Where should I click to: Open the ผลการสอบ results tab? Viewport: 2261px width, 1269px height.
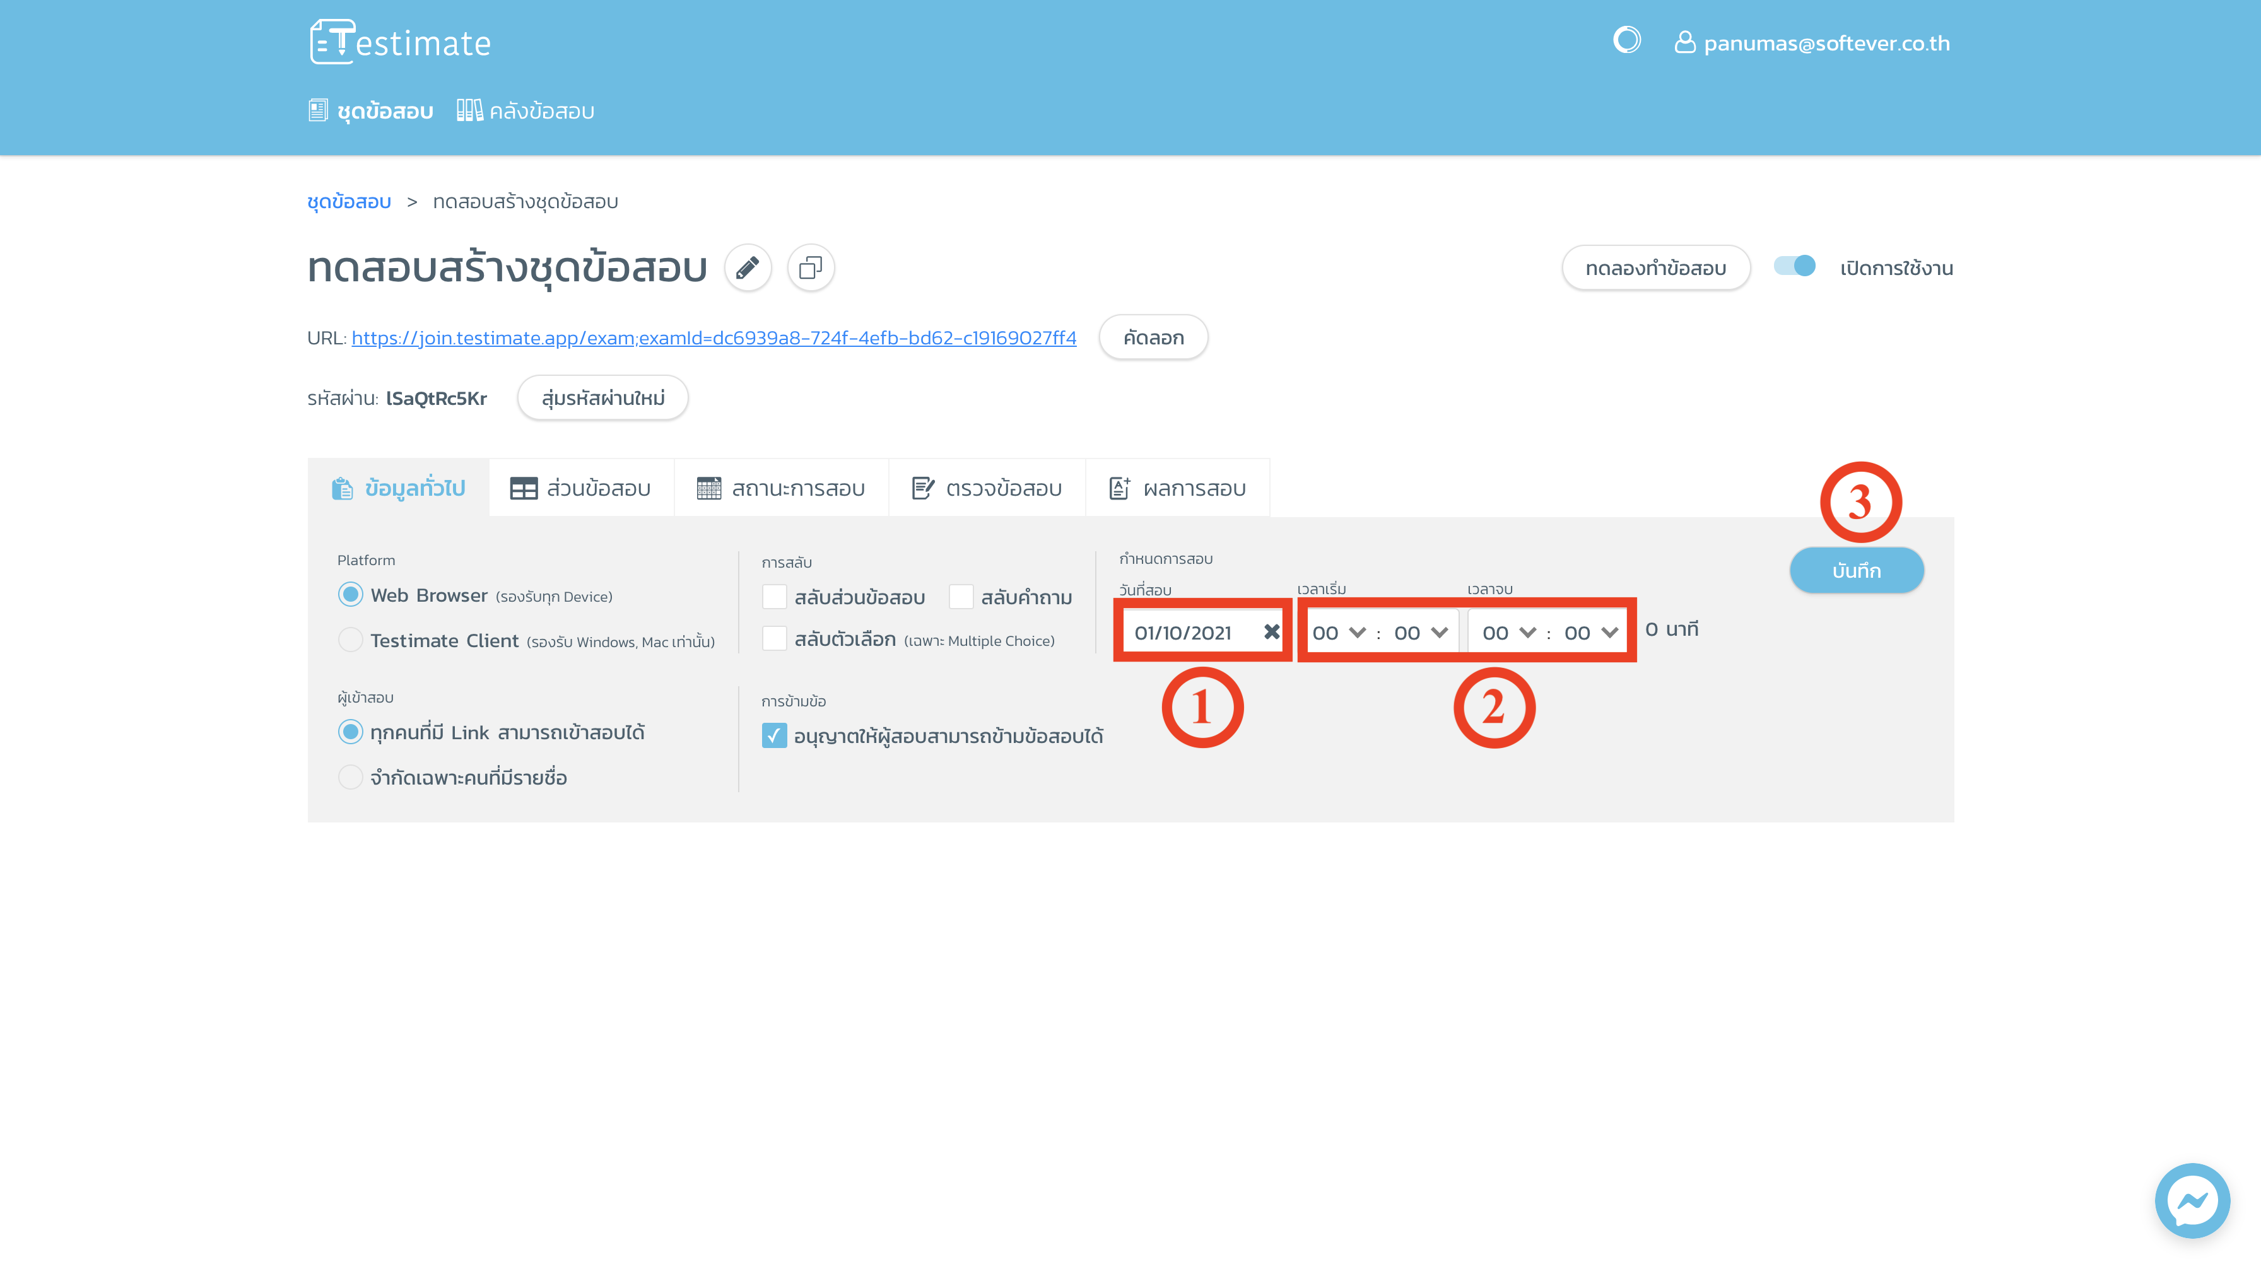[1177, 489]
